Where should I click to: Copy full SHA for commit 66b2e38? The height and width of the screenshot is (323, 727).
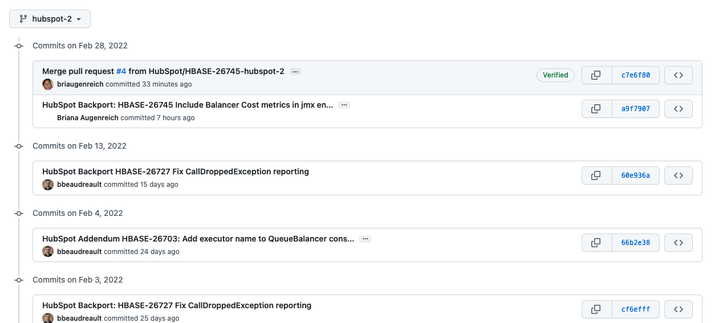596,243
